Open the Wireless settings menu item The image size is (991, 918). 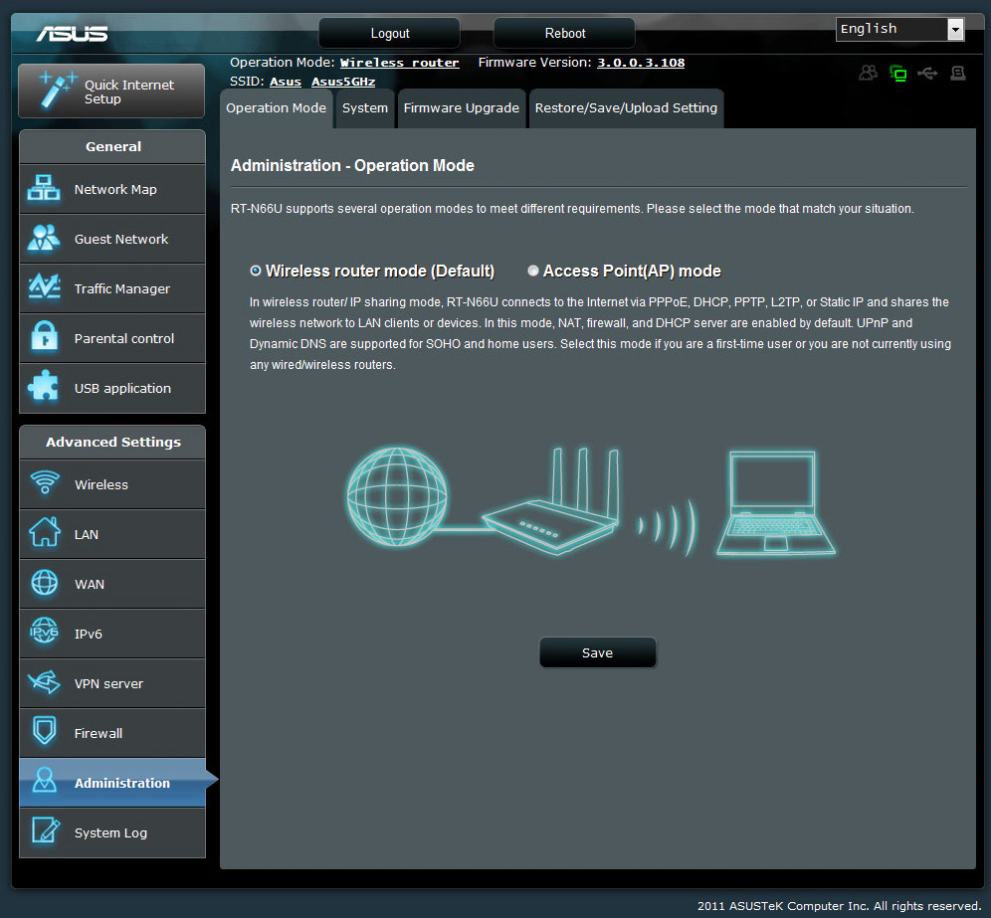pos(112,484)
